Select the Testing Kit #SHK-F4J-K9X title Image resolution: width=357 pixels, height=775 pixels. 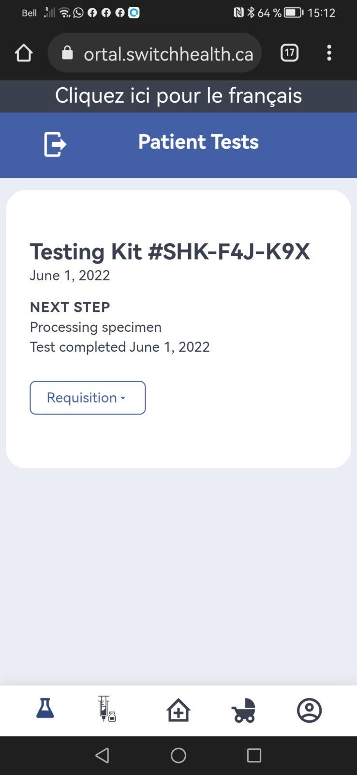click(170, 251)
